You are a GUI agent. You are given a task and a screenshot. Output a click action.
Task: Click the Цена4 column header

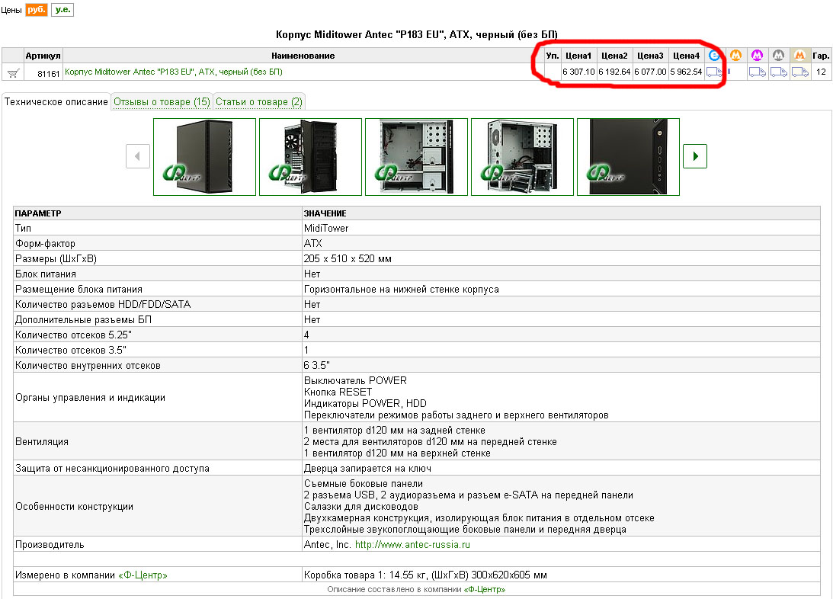coord(687,55)
